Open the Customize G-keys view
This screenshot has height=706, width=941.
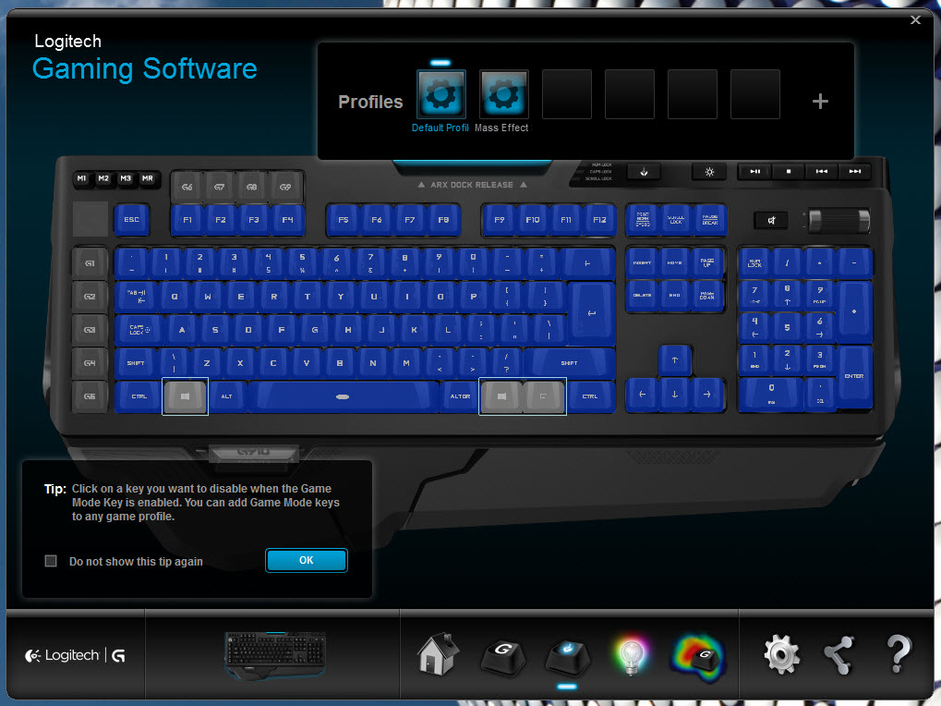tap(503, 657)
